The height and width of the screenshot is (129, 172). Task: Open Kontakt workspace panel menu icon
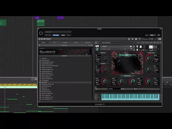(x=136, y=39)
